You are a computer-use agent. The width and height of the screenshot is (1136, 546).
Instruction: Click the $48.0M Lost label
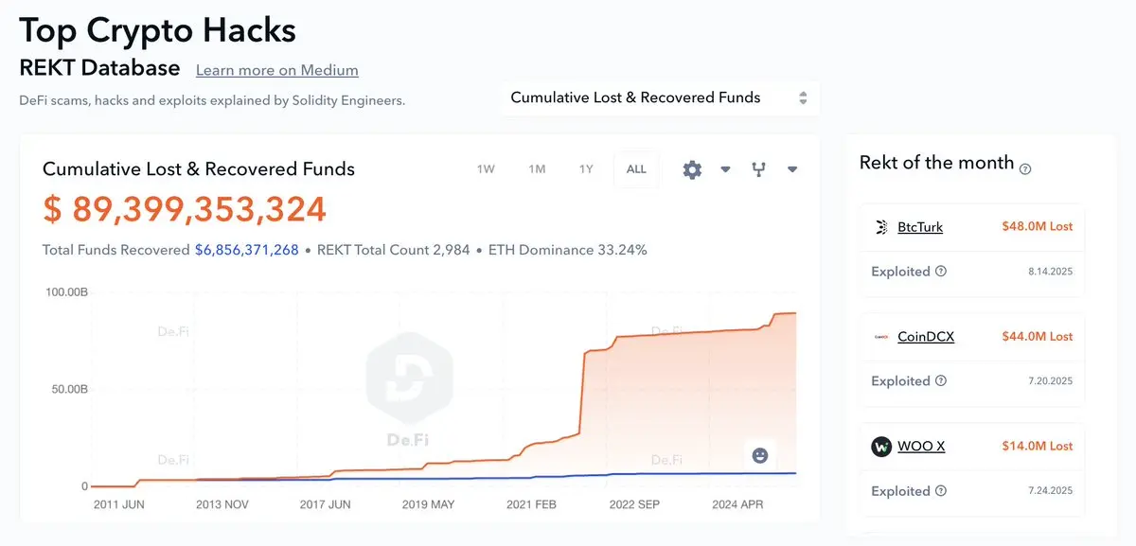click(1038, 227)
